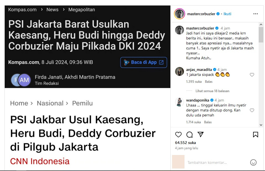This screenshot has width=265, height=171.
Task: Open the comment bubble icon
Action: 189,134
